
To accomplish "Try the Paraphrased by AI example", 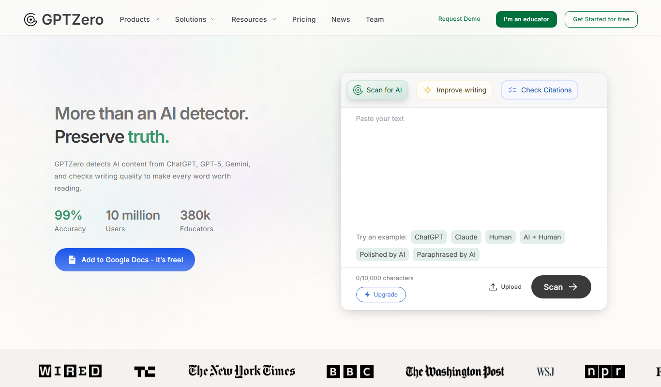I will point(446,254).
